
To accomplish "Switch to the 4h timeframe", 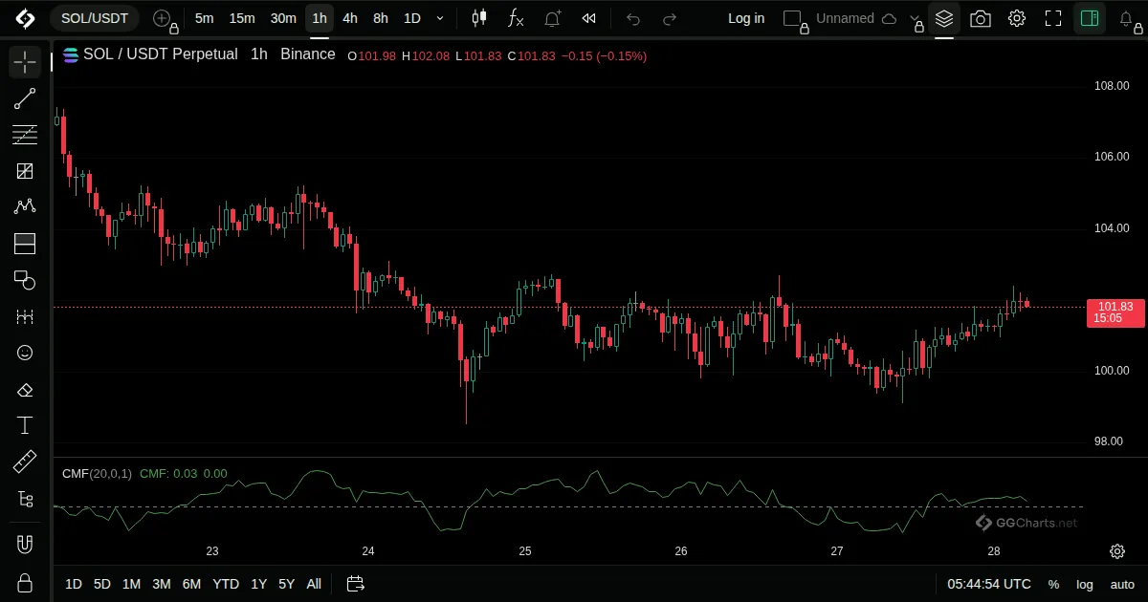I will point(350,18).
